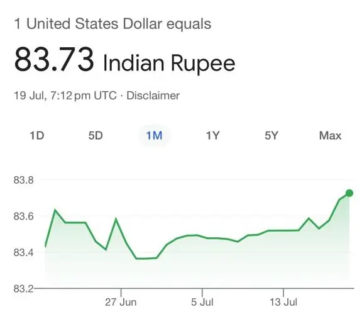The width and height of the screenshot is (362, 319).
Task: Click the 13 Jul date axis label
Action: [283, 302]
